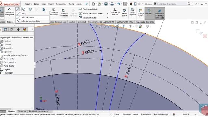The image size is (208, 117).
Task: Switch to the Esboço tab
Action: pyautogui.click(x=10, y=22)
